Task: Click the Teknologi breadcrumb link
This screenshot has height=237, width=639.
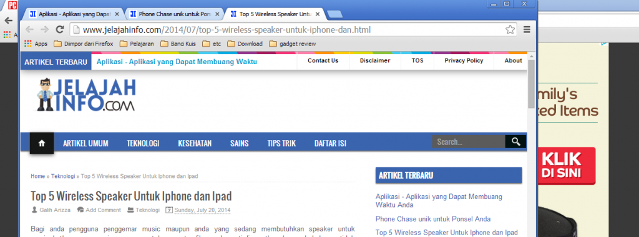Action: [63, 177]
